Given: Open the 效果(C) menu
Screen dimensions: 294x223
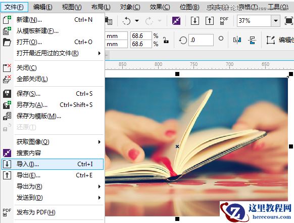Looking at the screenshot, I should point(160,7).
